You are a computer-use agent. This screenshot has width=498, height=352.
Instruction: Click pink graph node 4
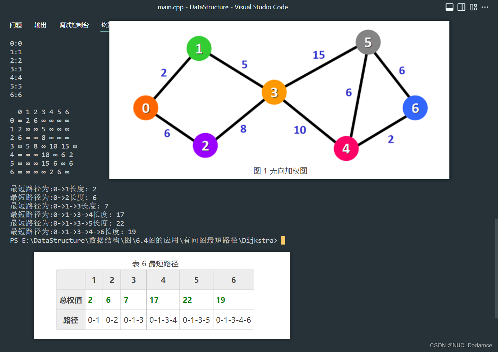(x=346, y=149)
